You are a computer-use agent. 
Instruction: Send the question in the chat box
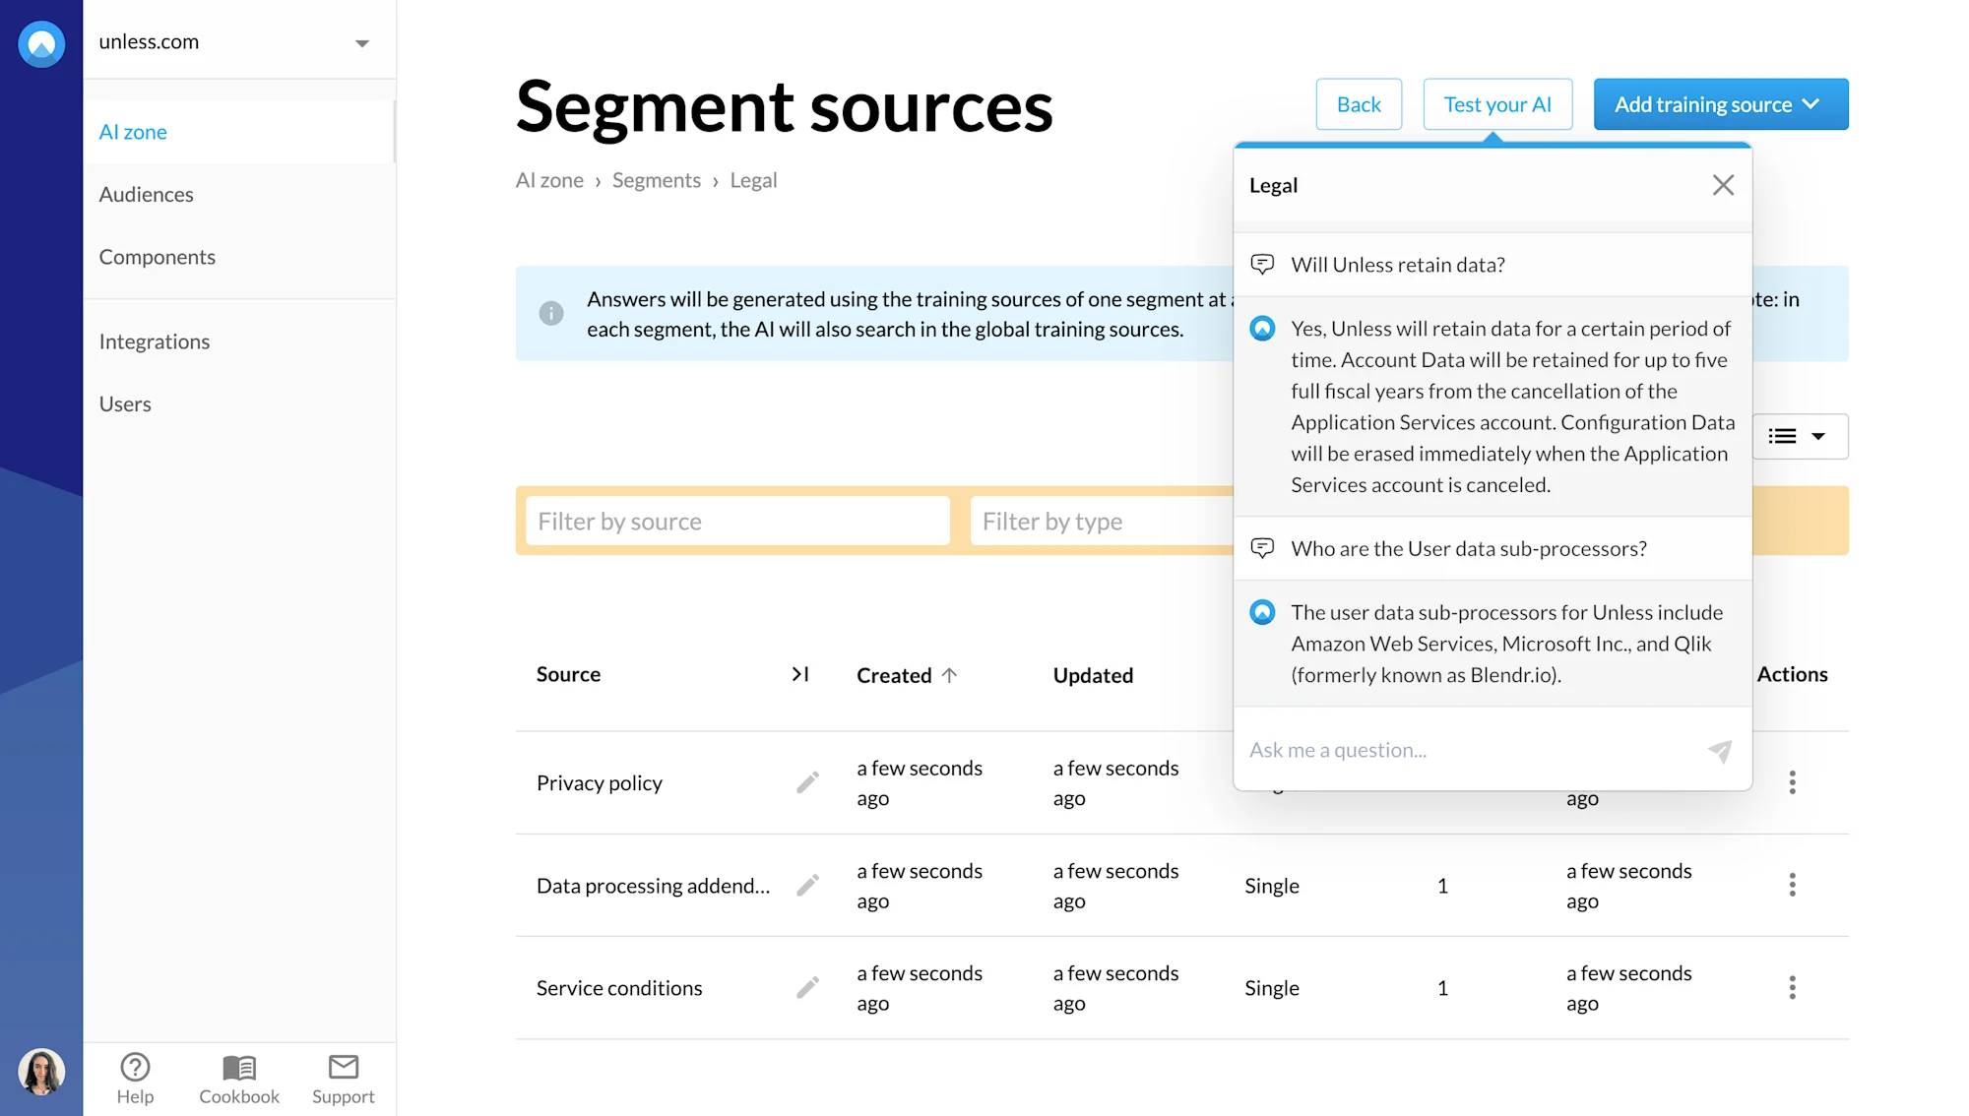coord(1720,751)
